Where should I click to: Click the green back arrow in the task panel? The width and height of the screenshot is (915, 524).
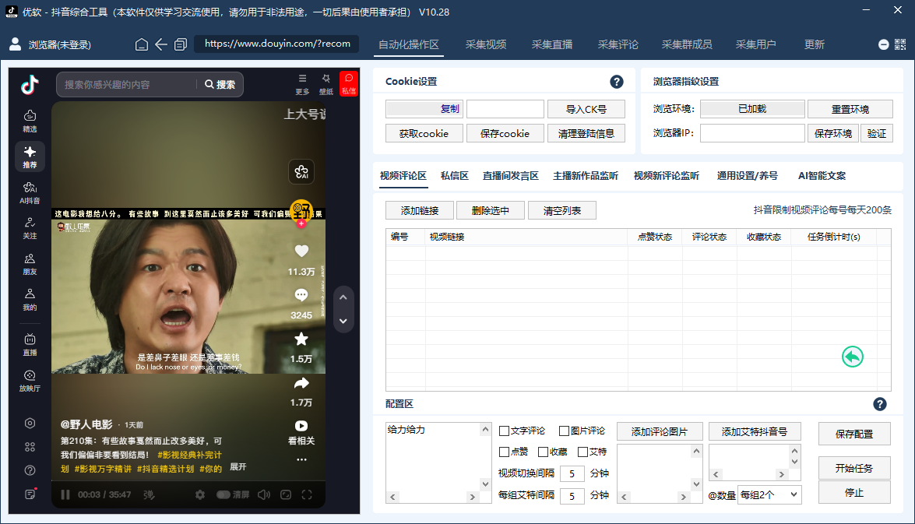(852, 356)
